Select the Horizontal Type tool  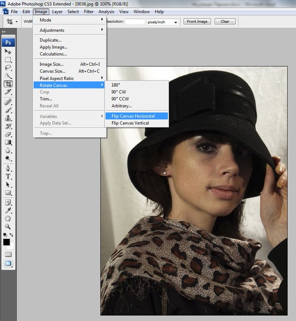(8, 176)
